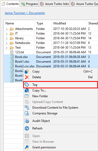Click the New Folder icon
This screenshot has height=151, width=98.
click(x=27, y=96)
